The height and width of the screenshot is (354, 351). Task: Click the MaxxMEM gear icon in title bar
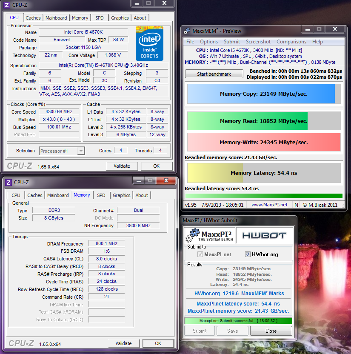187,31
